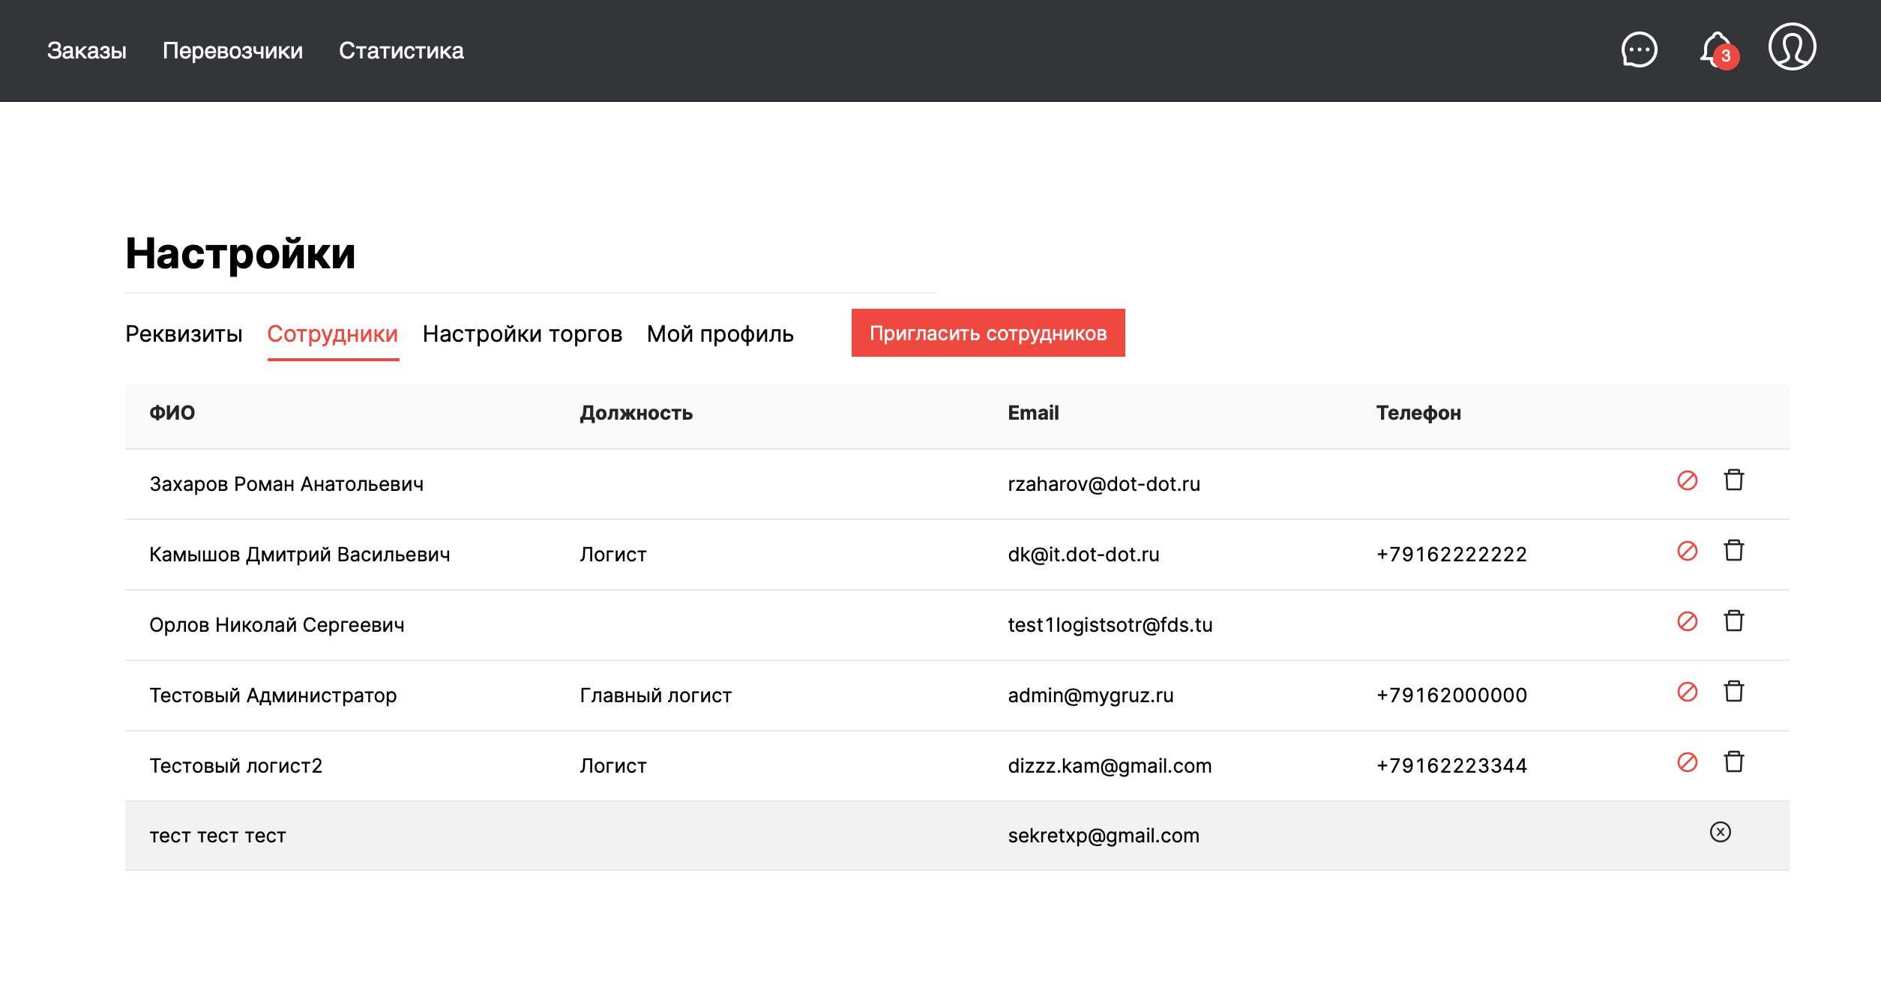This screenshot has width=1881, height=1008.
Task: Open the user profile avatar icon
Action: [1792, 47]
